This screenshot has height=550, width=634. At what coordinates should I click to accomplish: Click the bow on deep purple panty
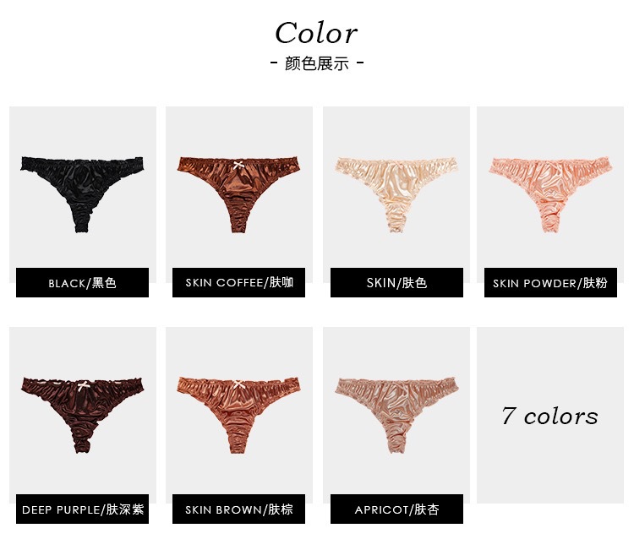tap(84, 385)
